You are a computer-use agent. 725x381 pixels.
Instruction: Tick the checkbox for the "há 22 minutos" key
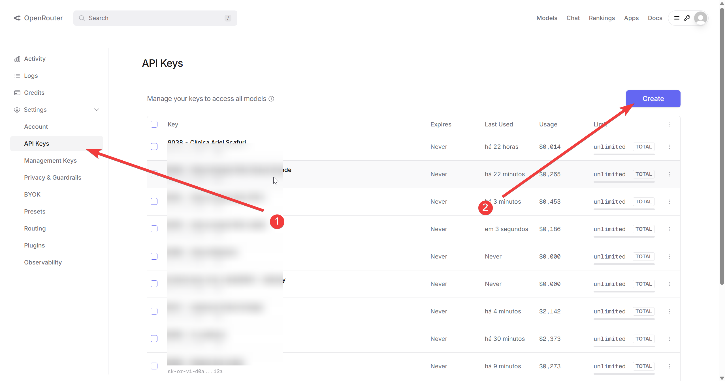click(x=154, y=174)
